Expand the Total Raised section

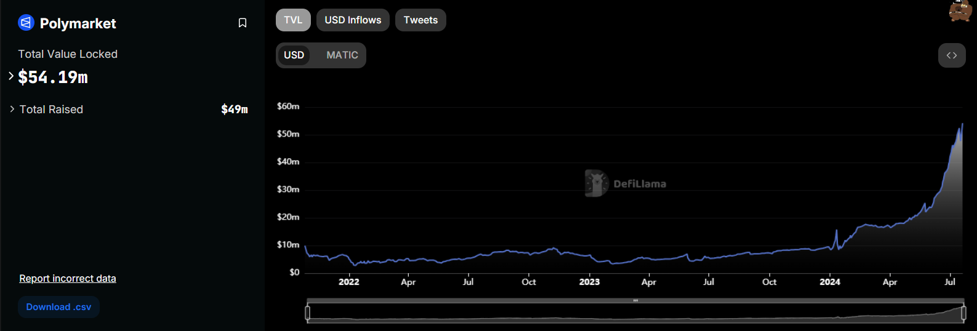coord(12,109)
